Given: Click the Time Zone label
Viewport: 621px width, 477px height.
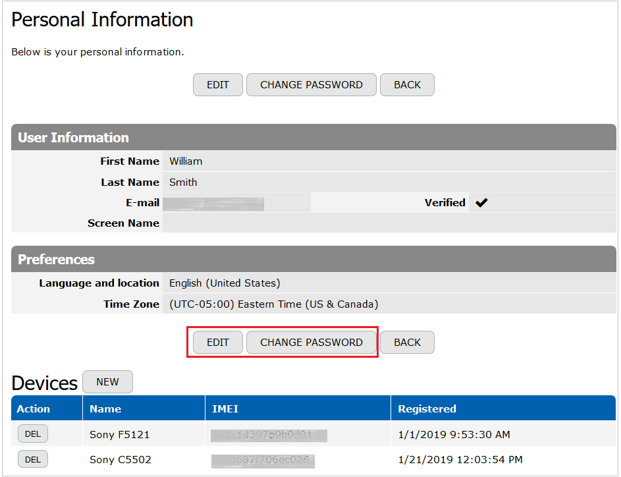Looking at the screenshot, I should tap(131, 304).
